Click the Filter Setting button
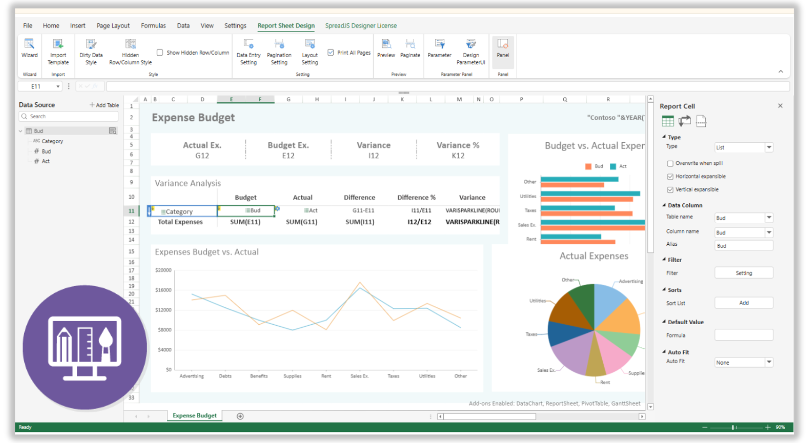 (x=743, y=273)
